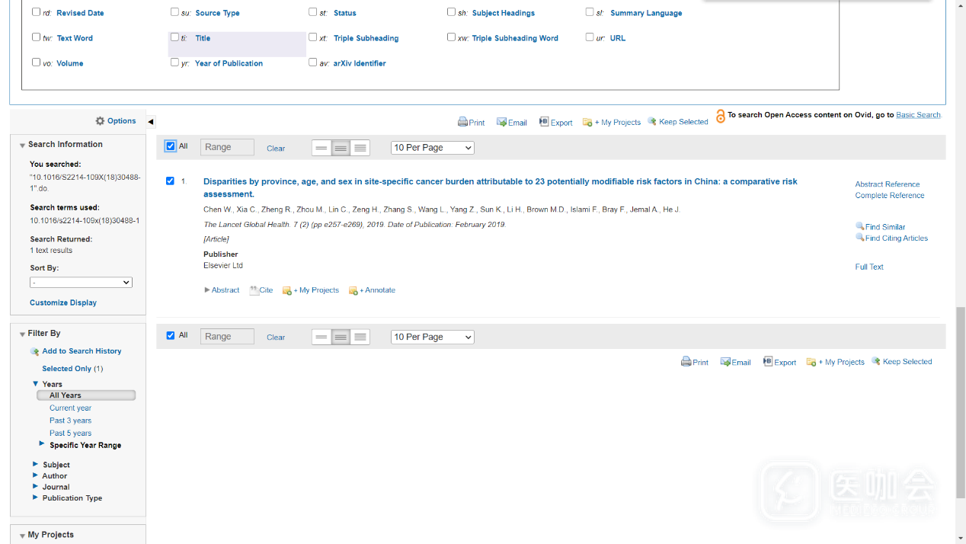
Task: Select Past 5 years filter
Action: pyautogui.click(x=70, y=433)
